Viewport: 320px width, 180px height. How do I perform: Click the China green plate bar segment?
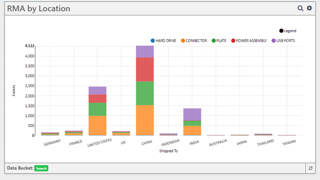145,93
